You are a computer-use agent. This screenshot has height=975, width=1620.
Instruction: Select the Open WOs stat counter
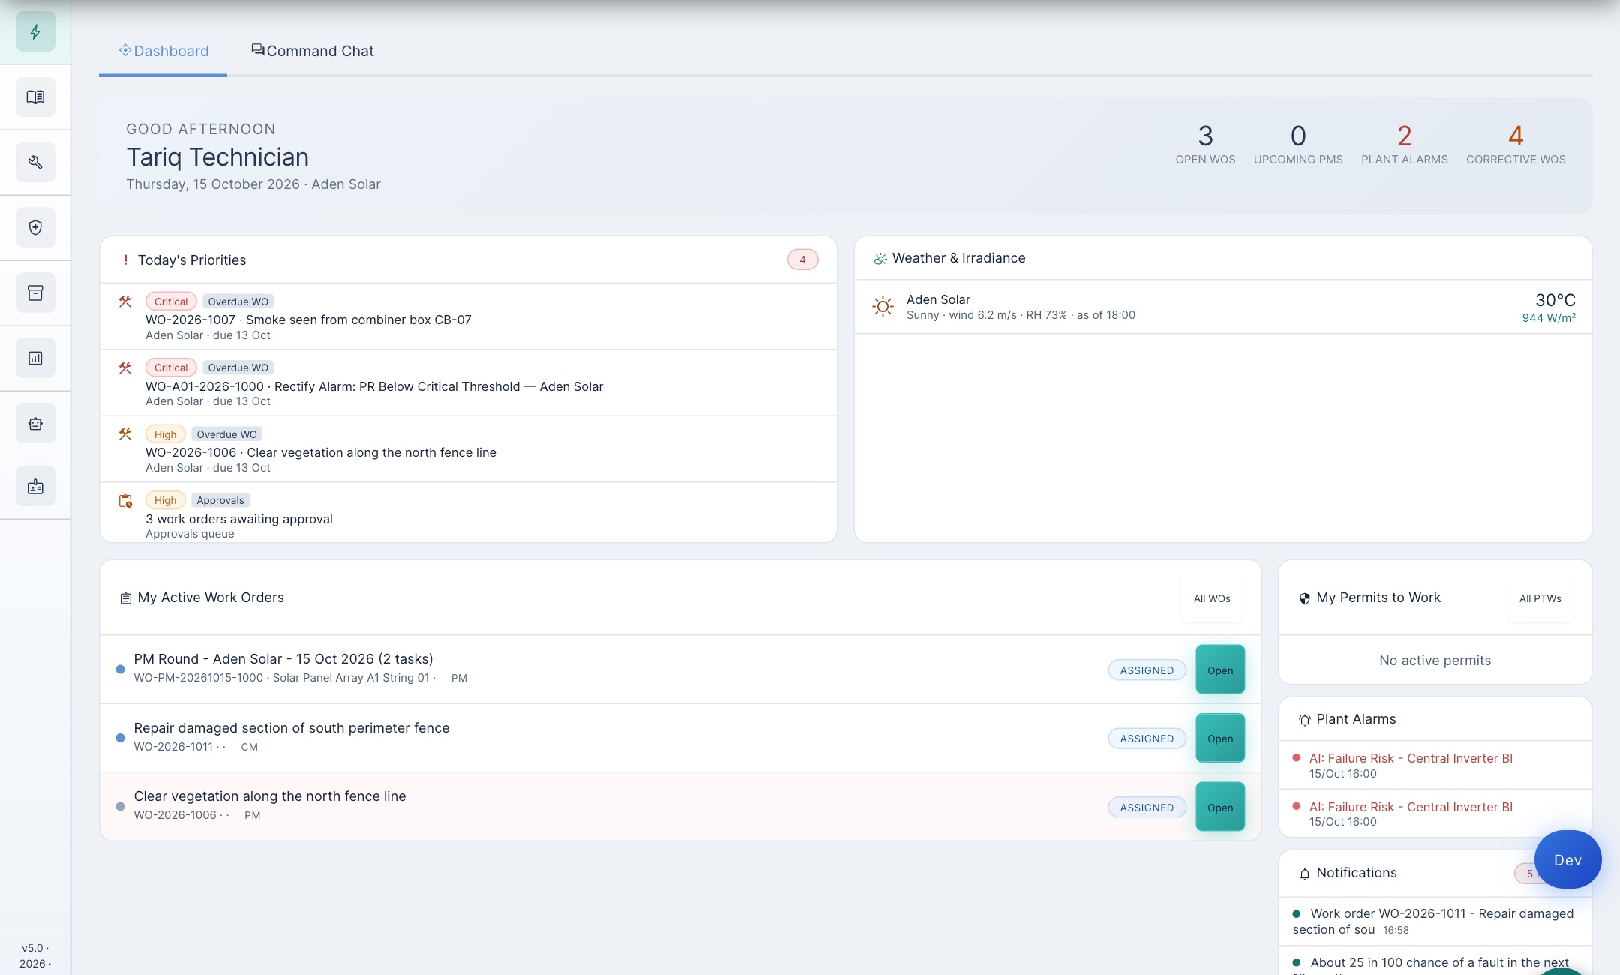pyautogui.click(x=1205, y=144)
